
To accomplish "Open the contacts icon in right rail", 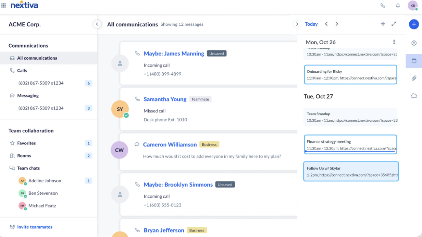I will click(x=414, y=43).
